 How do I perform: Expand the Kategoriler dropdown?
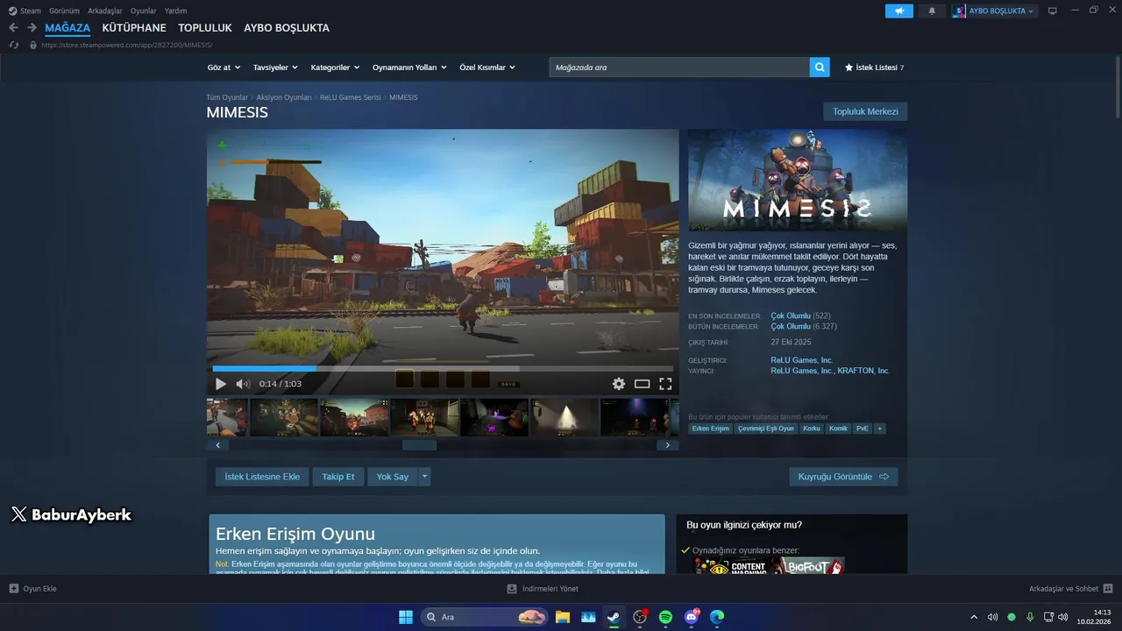point(335,67)
